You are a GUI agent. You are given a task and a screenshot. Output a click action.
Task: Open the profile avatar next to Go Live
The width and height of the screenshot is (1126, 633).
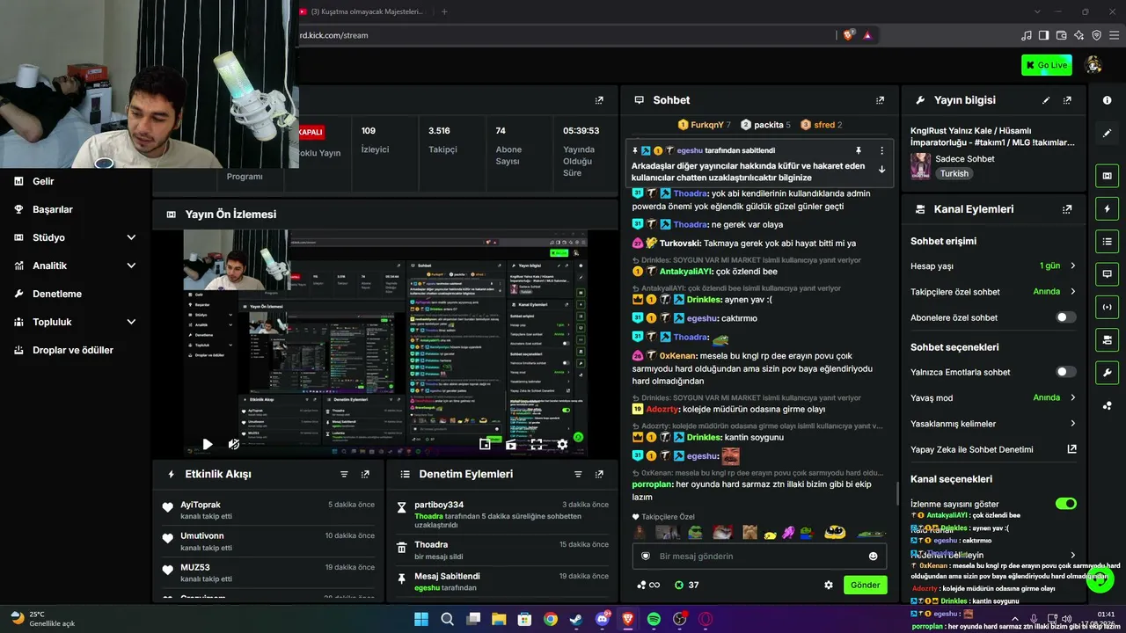pyautogui.click(x=1093, y=64)
